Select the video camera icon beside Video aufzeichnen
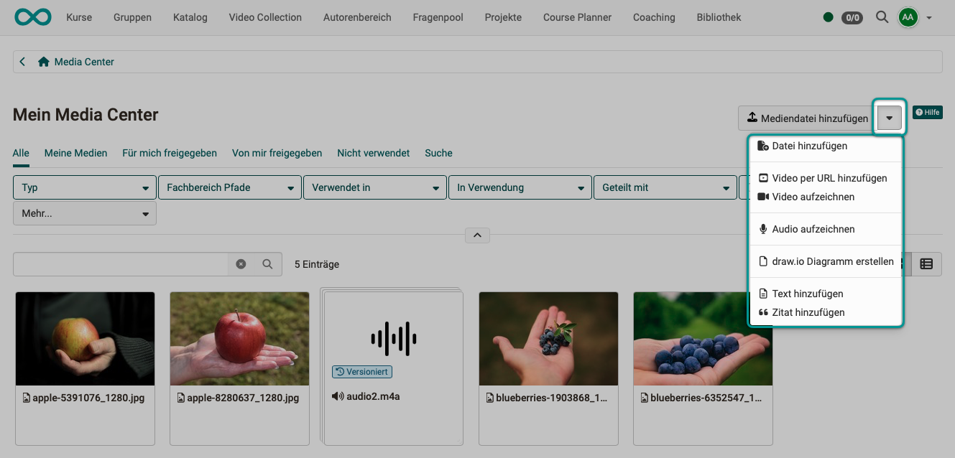This screenshot has height=458, width=955. [x=763, y=197]
